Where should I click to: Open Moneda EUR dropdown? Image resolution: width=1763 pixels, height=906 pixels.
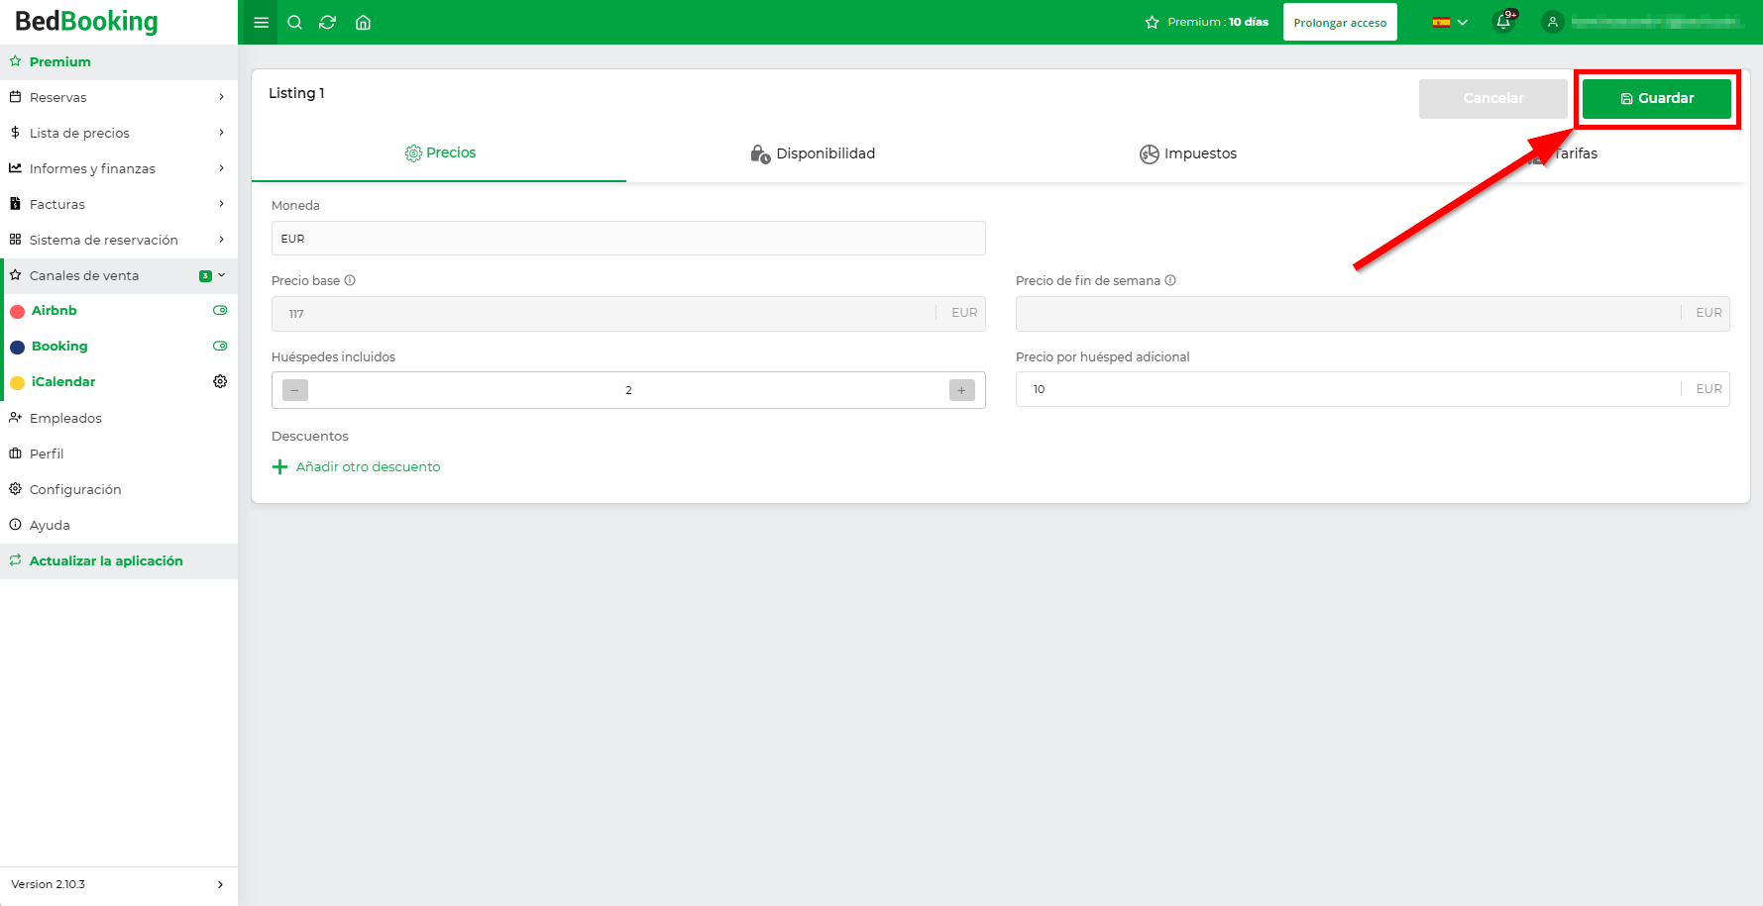tap(628, 239)
